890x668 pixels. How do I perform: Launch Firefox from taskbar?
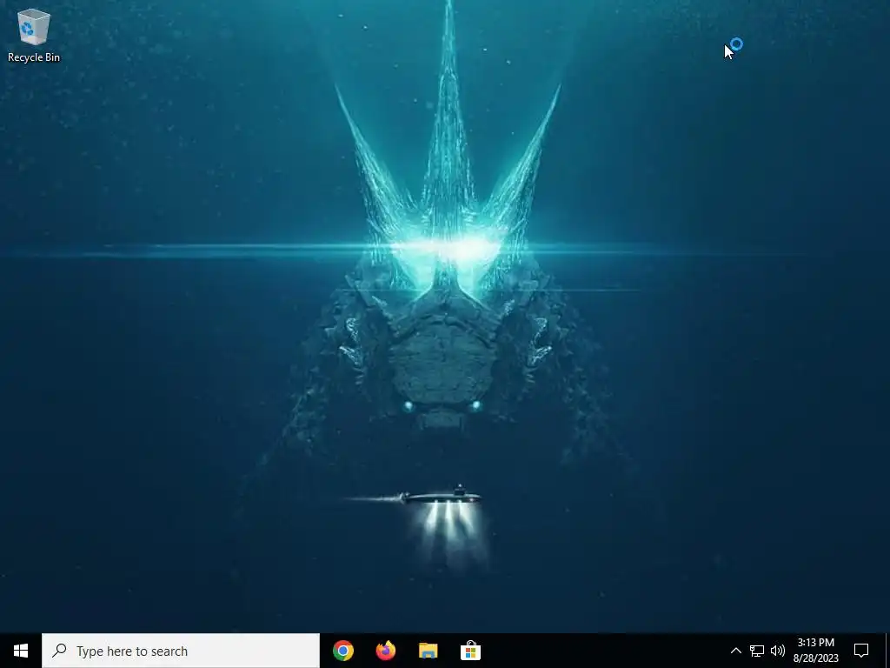pos(386,651)
